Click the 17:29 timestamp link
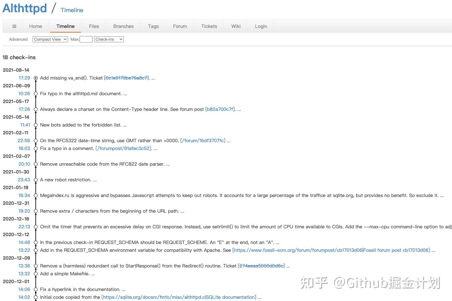The width and height of the screenshot is (452, 301). [x=24, y=78]
